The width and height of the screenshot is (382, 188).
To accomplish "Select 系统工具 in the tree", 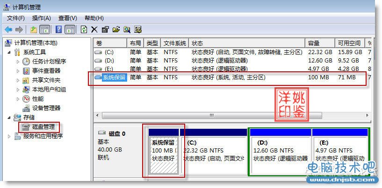I will (x=34, y=52).
